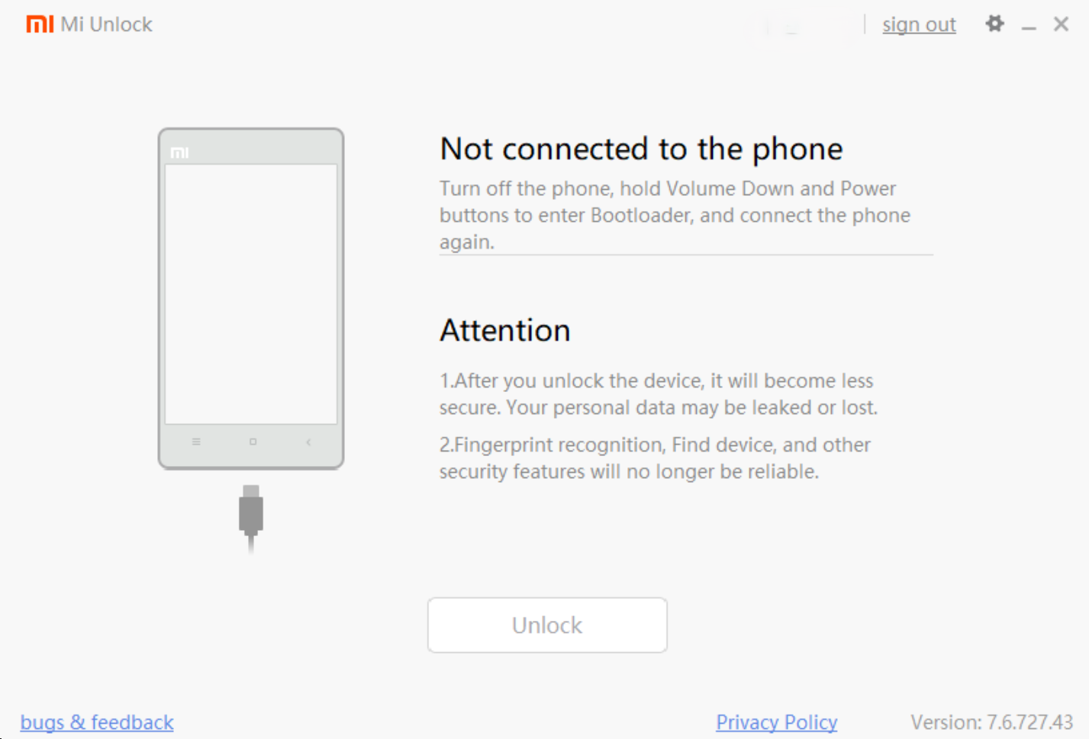Open the bugs & feedback link
Screen dimensions: 1089x739
tap(97, 721)
